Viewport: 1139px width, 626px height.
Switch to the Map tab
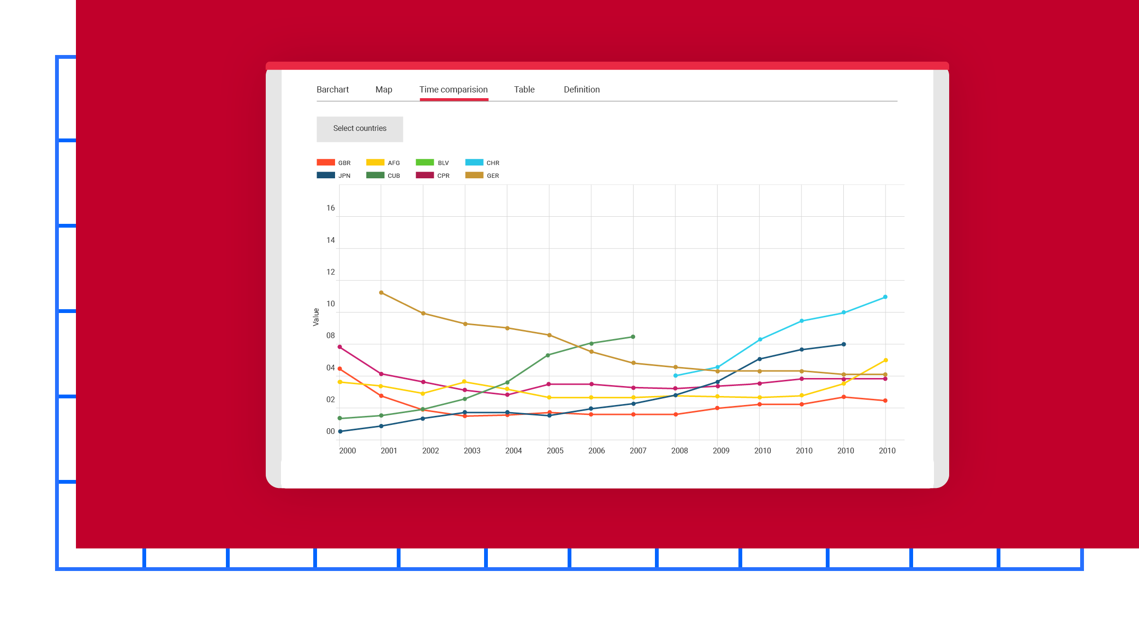[383, 90]
